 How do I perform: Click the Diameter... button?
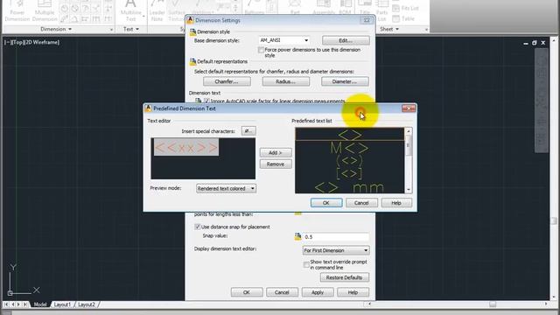coord(345,81)
